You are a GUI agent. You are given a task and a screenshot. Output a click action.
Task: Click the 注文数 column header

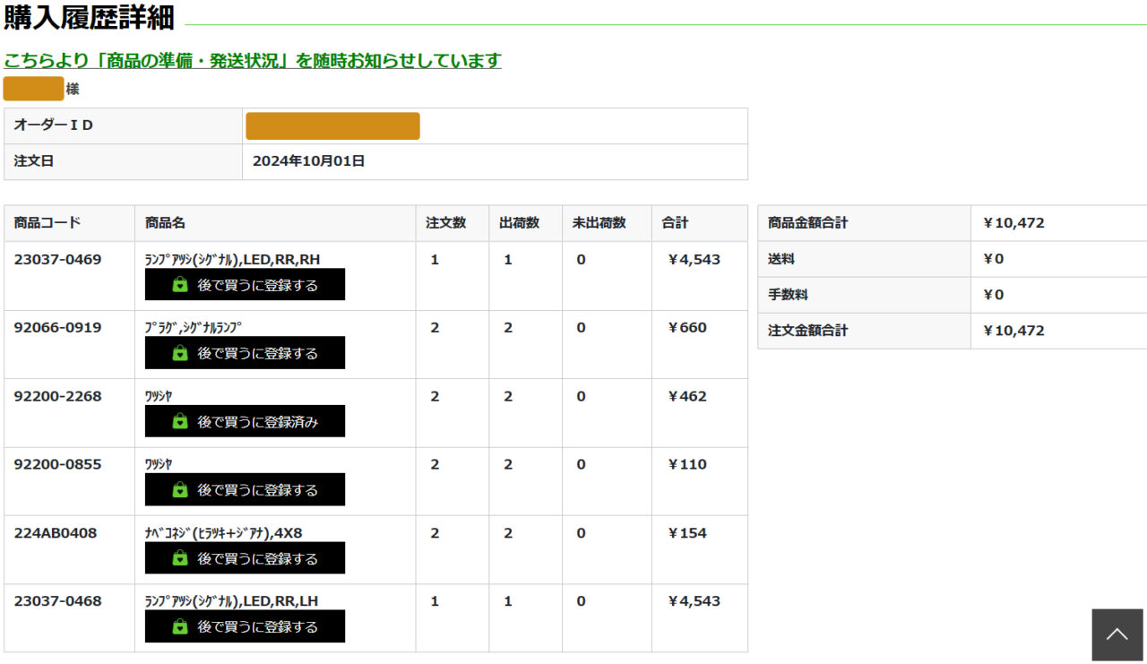[452, 223]
